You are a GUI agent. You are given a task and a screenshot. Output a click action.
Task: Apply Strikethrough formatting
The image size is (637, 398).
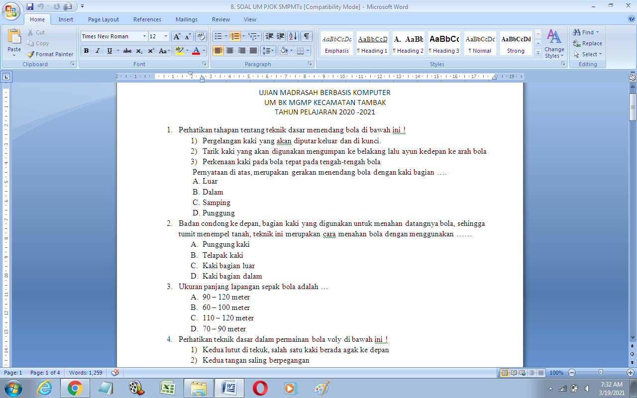(127, 51)
